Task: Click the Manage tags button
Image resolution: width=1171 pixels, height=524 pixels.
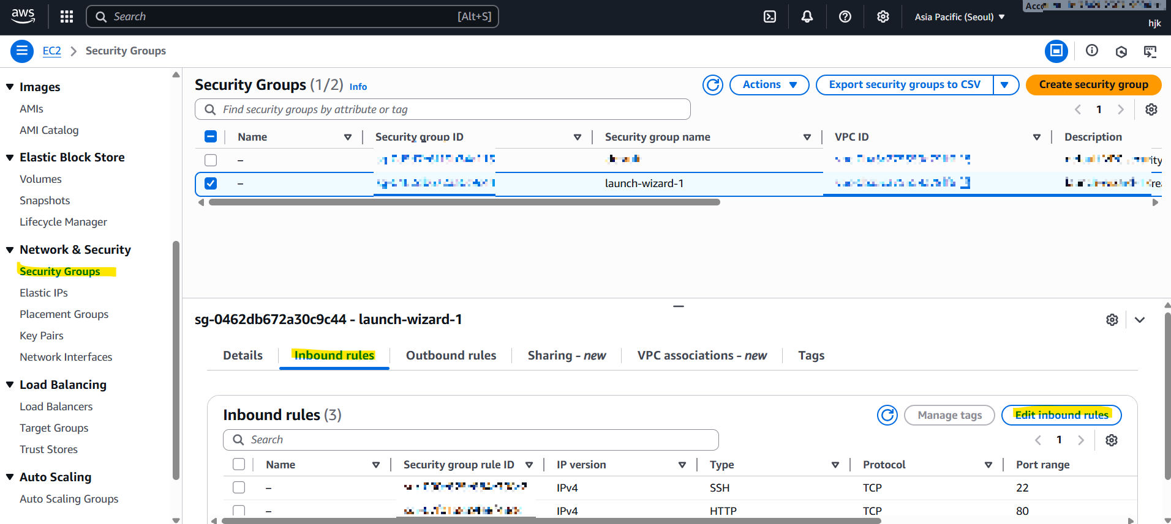Action: [949, 415]
